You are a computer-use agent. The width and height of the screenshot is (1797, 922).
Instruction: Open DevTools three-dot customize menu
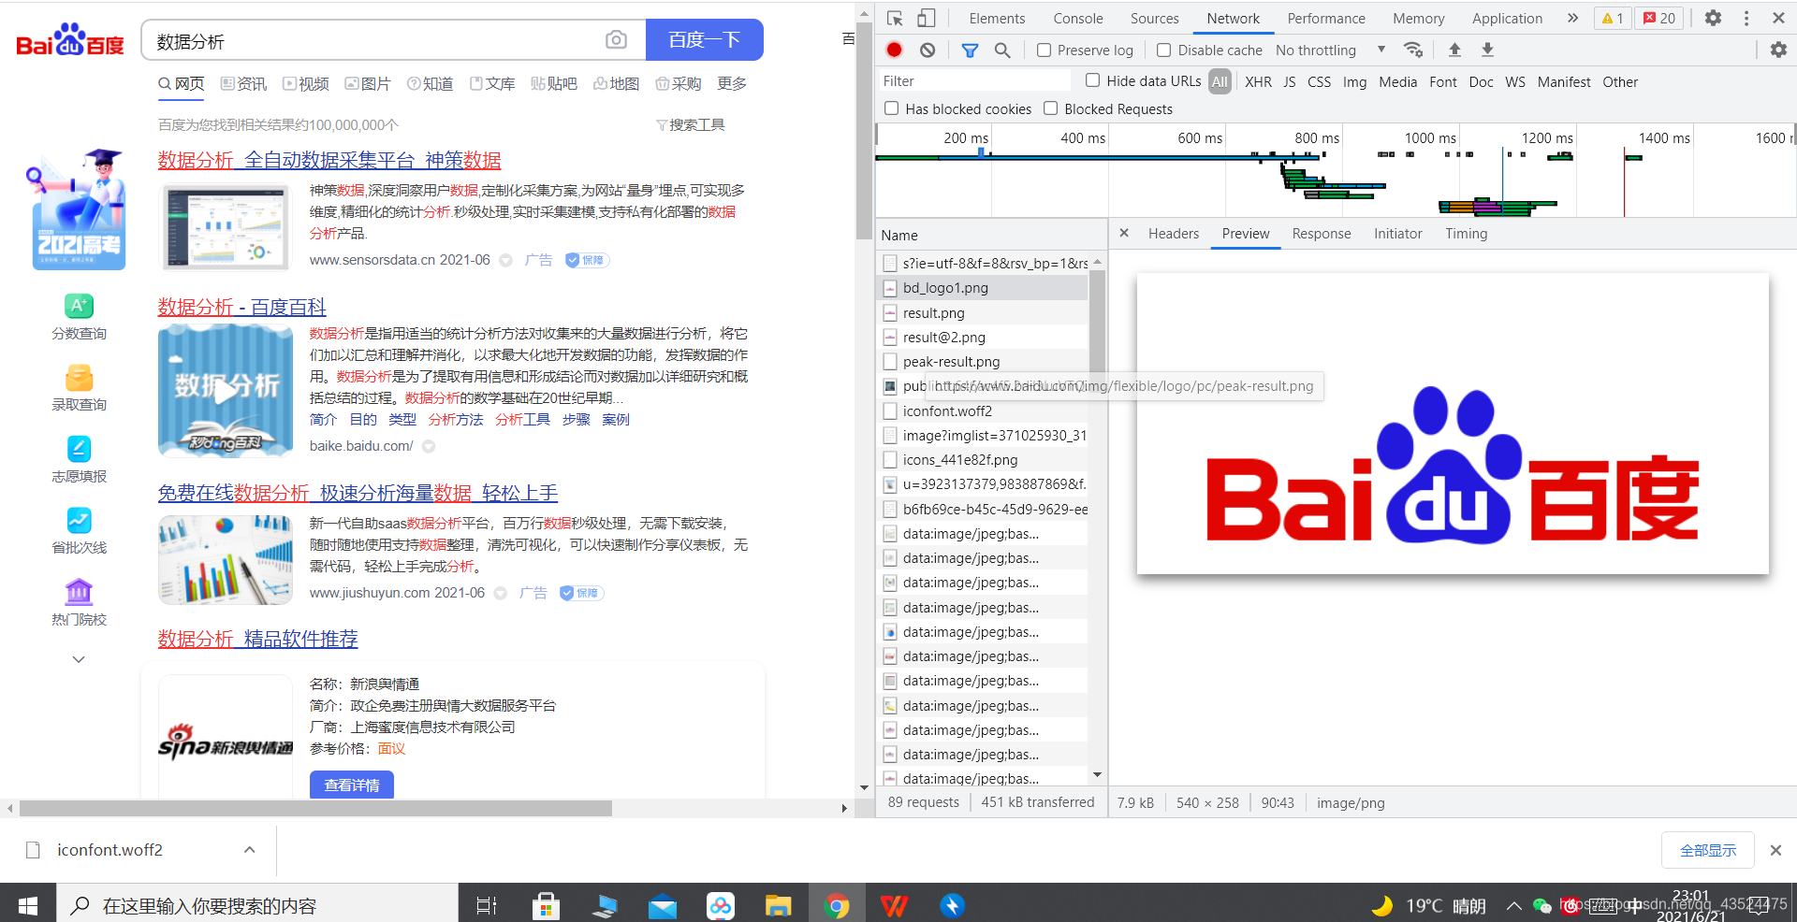coord(1746,19)
